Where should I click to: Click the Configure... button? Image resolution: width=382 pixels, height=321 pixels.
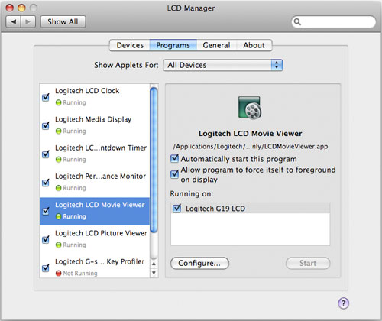(x=199, y=263)
